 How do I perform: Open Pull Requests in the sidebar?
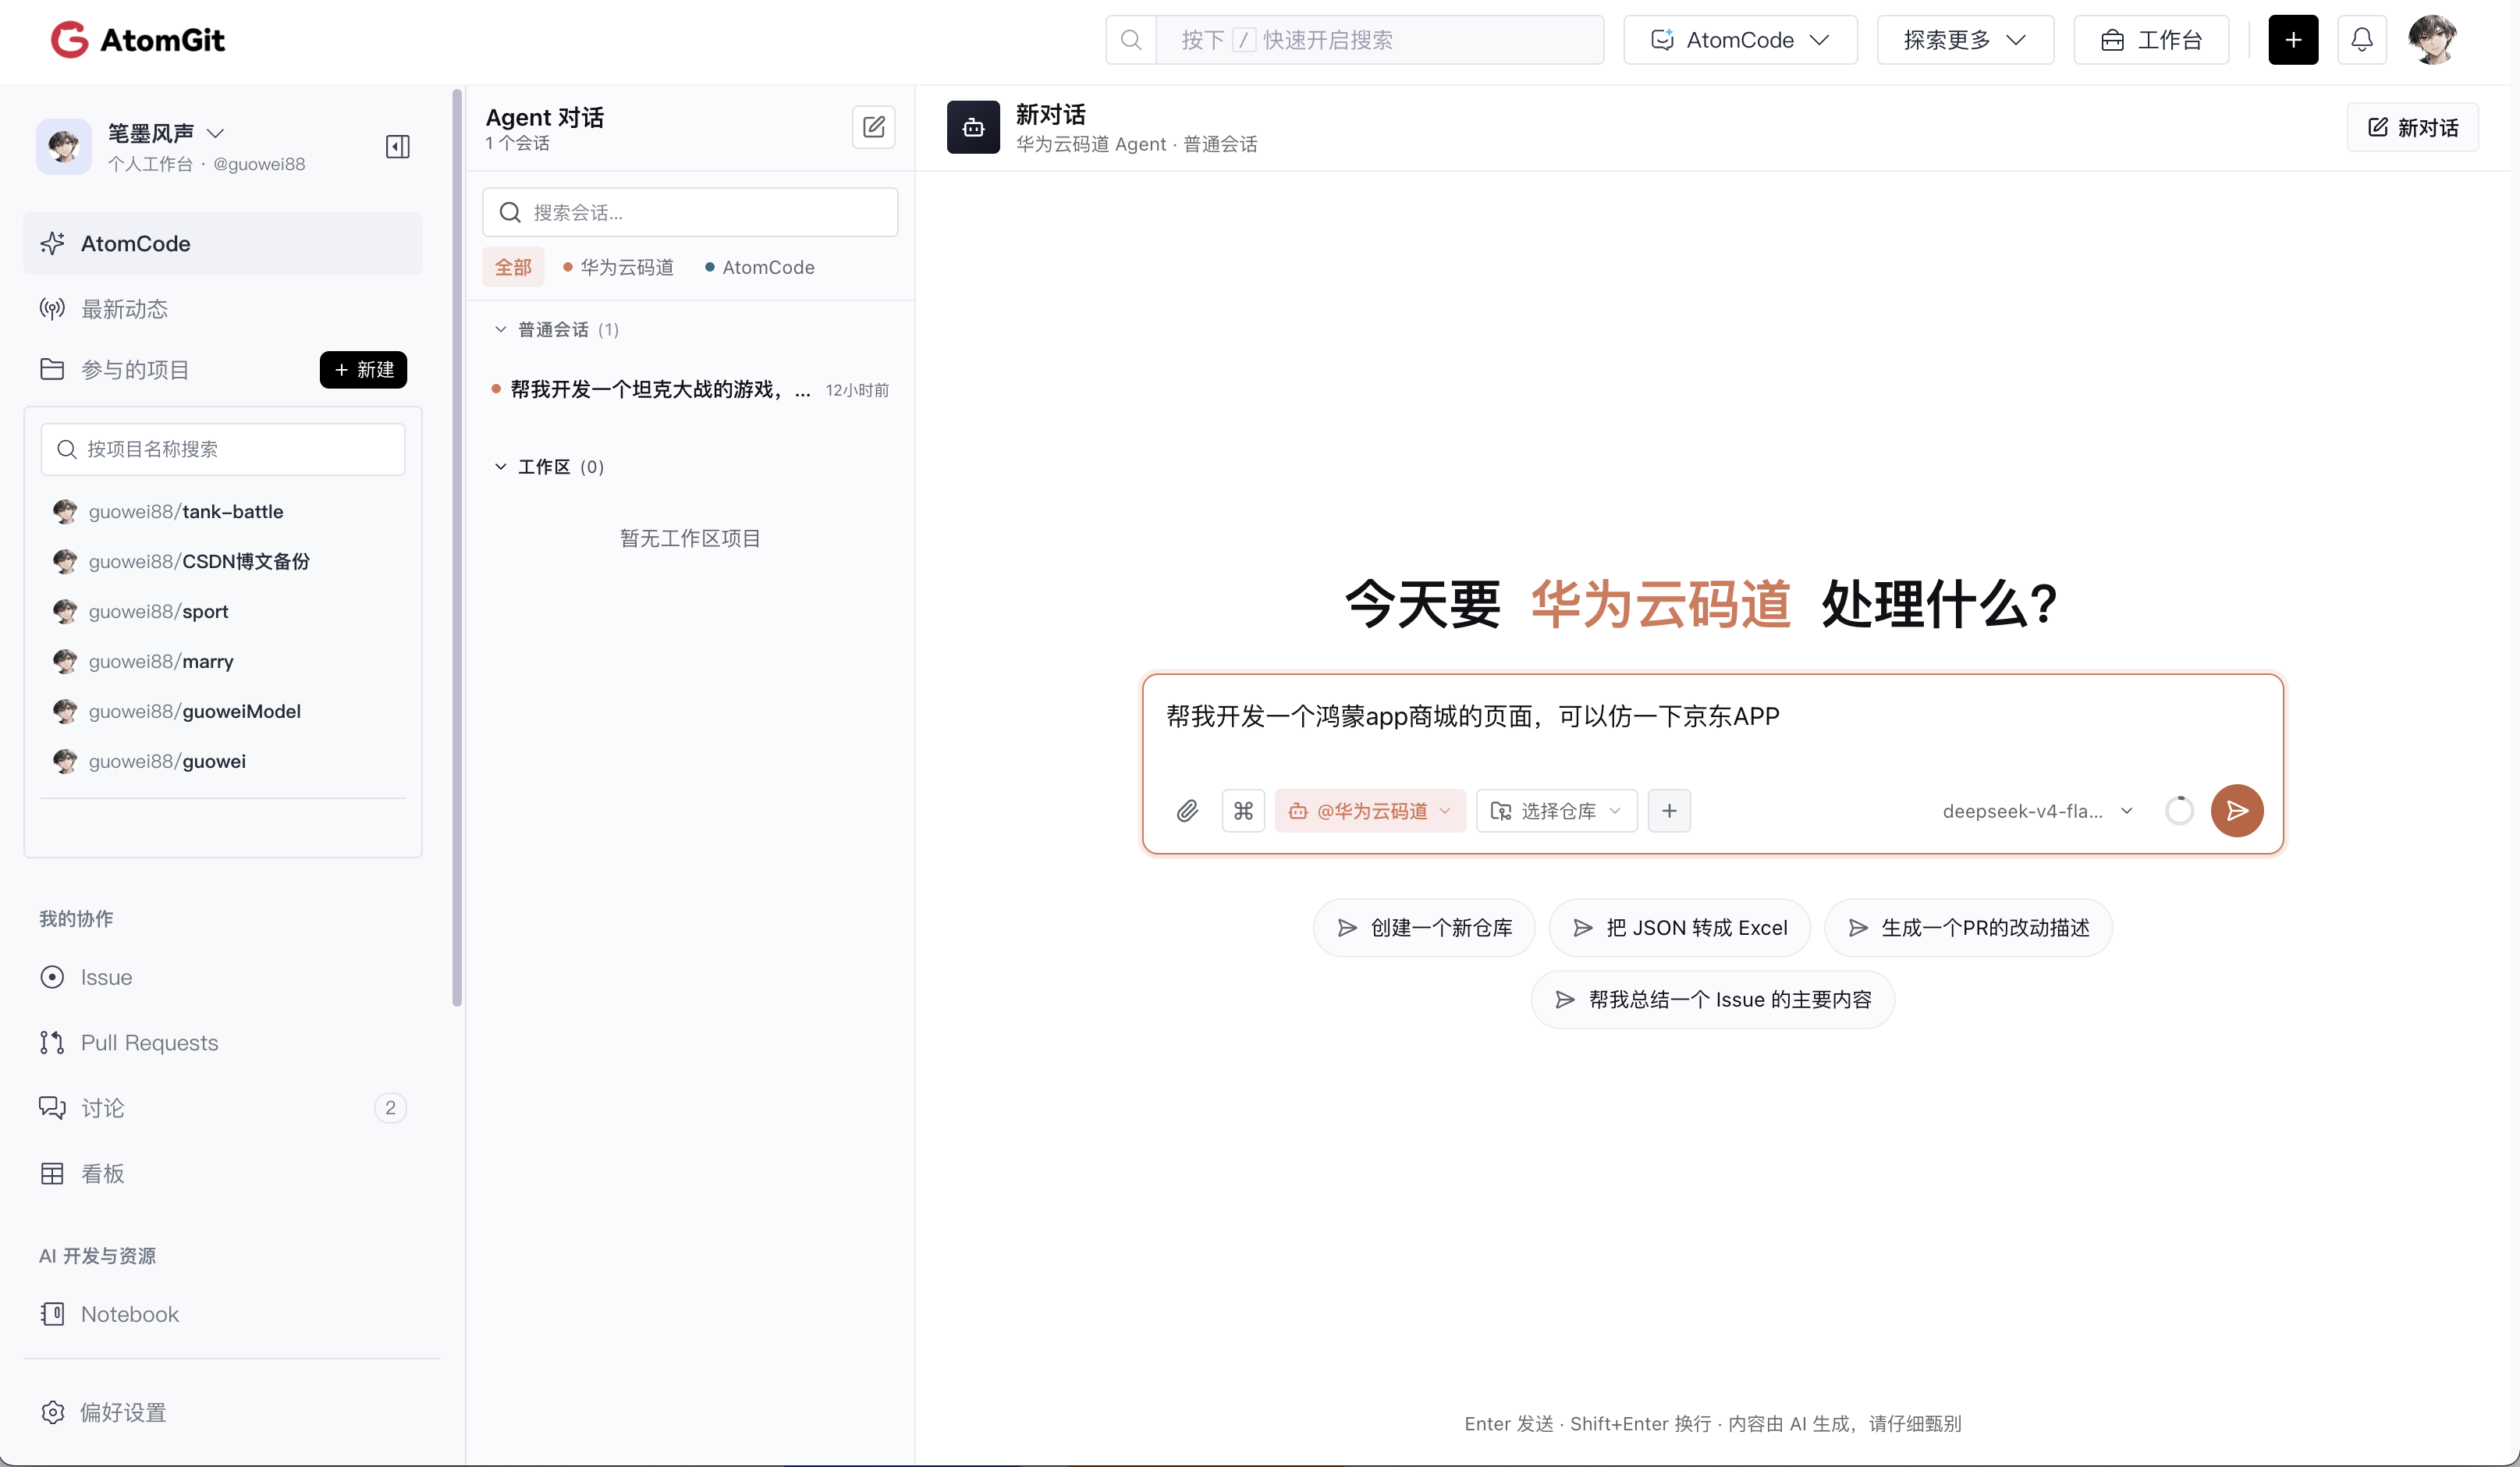click(223, 1043)
